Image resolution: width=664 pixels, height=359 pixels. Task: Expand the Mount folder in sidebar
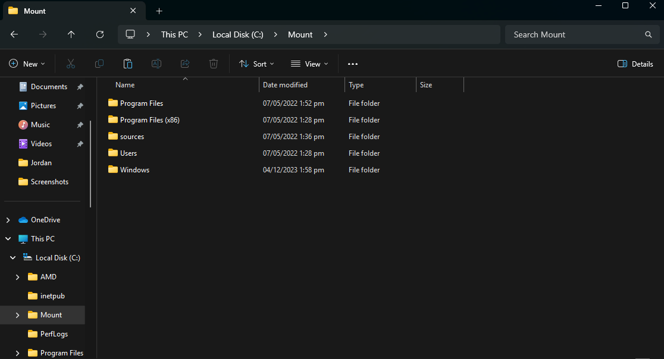[x=17, y=315]
